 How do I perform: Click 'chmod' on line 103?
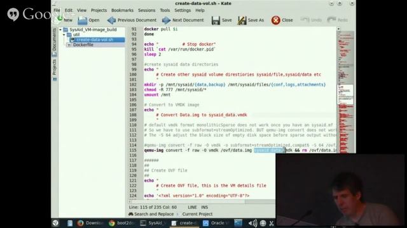150,90
